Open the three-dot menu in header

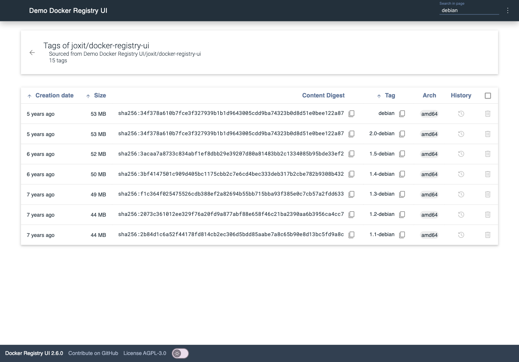coord(508,11)
